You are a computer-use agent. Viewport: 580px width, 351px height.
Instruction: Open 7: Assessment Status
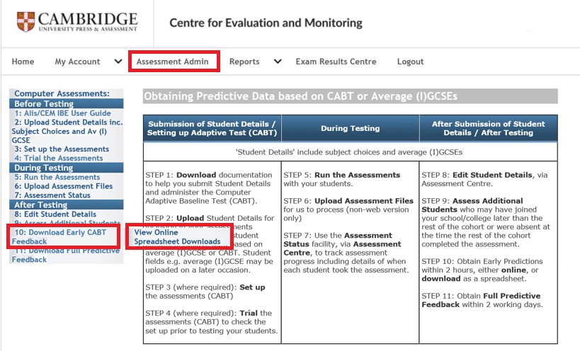52,195
